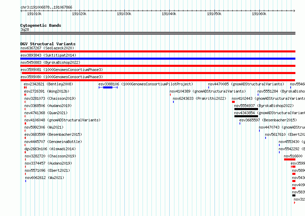The height and width of the screenshot is (216, 305).
Task: Open nsv4553430 variant label
Action: pyautogui.click(x=292, y=142)
